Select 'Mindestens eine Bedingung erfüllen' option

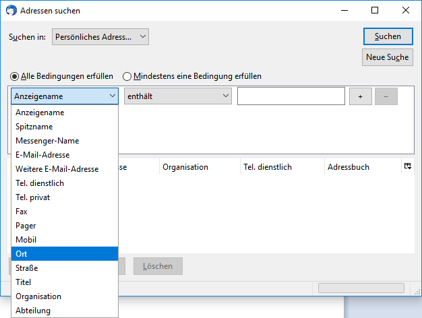click(127, 76)
